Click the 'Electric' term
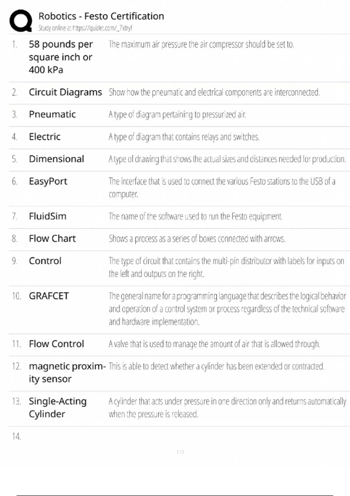 click(x=45, y=137)
